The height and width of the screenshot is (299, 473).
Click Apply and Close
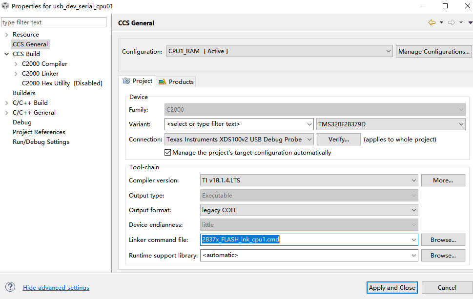pos(392,288)
